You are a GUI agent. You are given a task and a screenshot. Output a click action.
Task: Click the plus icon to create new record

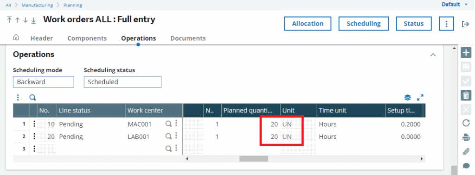(x=466, y=53)
